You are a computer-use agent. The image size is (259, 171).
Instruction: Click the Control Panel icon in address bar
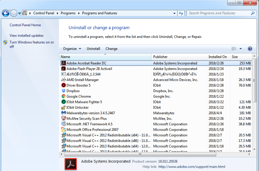(25, 13)
